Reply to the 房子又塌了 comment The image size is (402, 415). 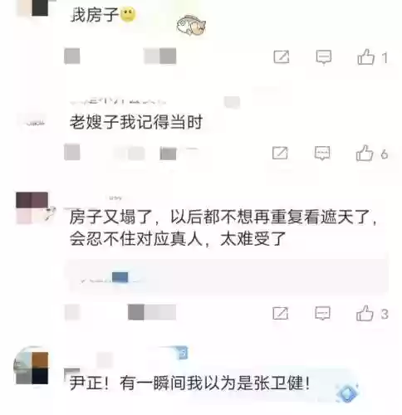323,314
